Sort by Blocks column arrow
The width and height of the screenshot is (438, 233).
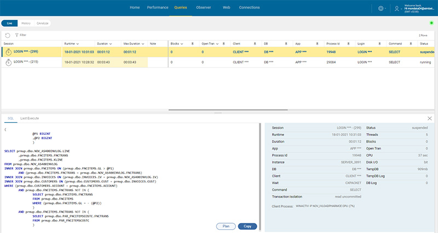point(182,44)
